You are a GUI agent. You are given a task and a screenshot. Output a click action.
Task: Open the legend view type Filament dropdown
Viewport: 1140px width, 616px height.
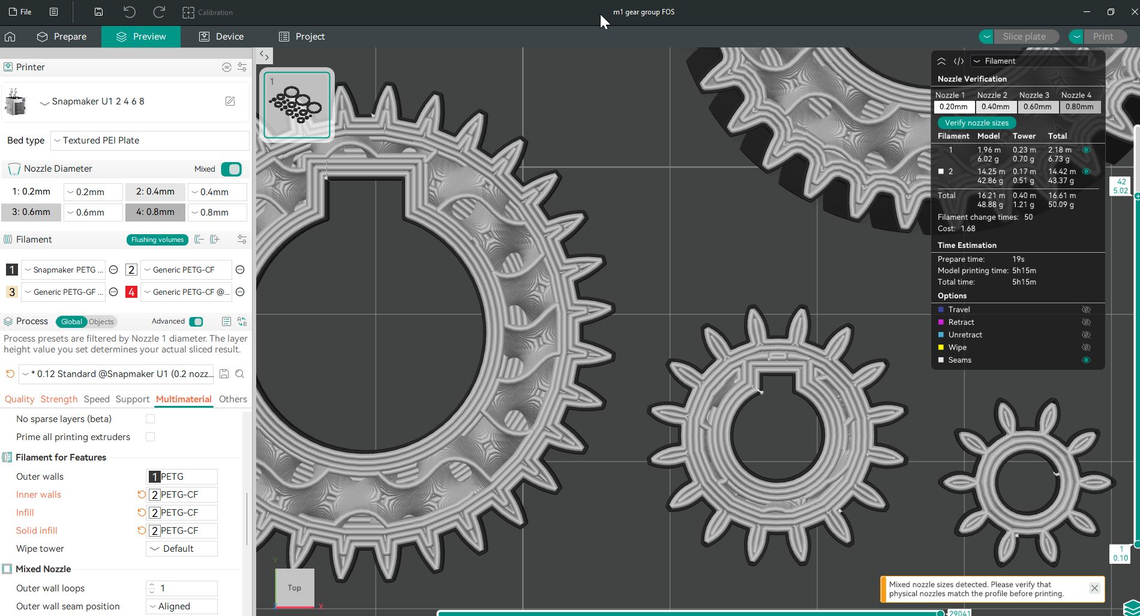tap(1030, 61)
